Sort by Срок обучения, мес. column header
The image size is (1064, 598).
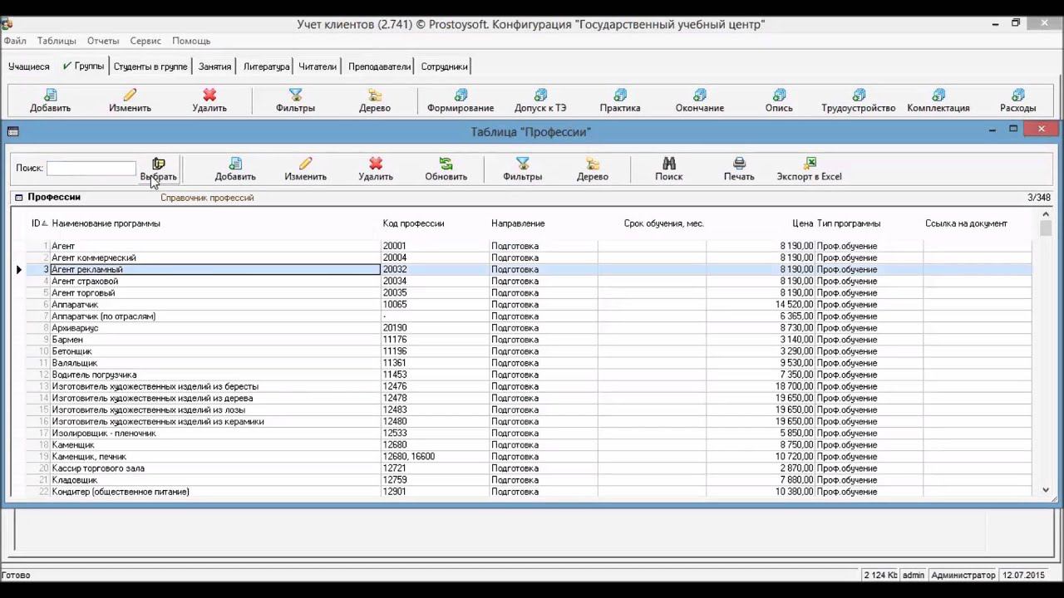[x=663, y=223]
